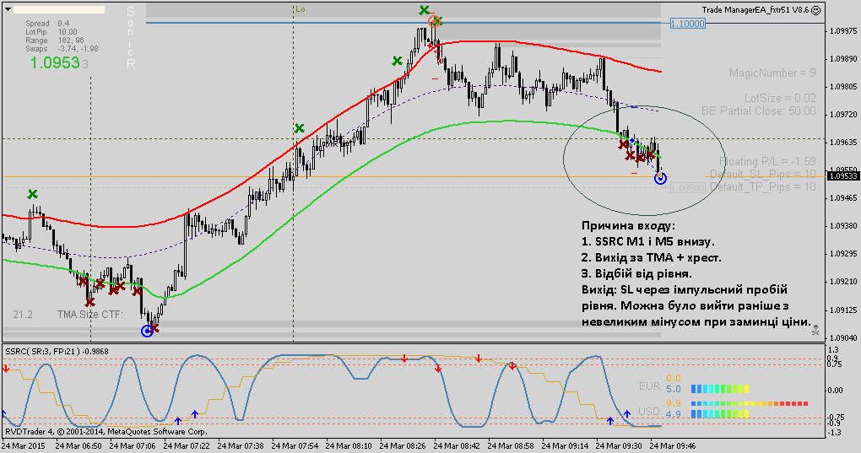Click the Range 182, 96 readout
Screen dimensions: 861x453
[x=55, y=40]
